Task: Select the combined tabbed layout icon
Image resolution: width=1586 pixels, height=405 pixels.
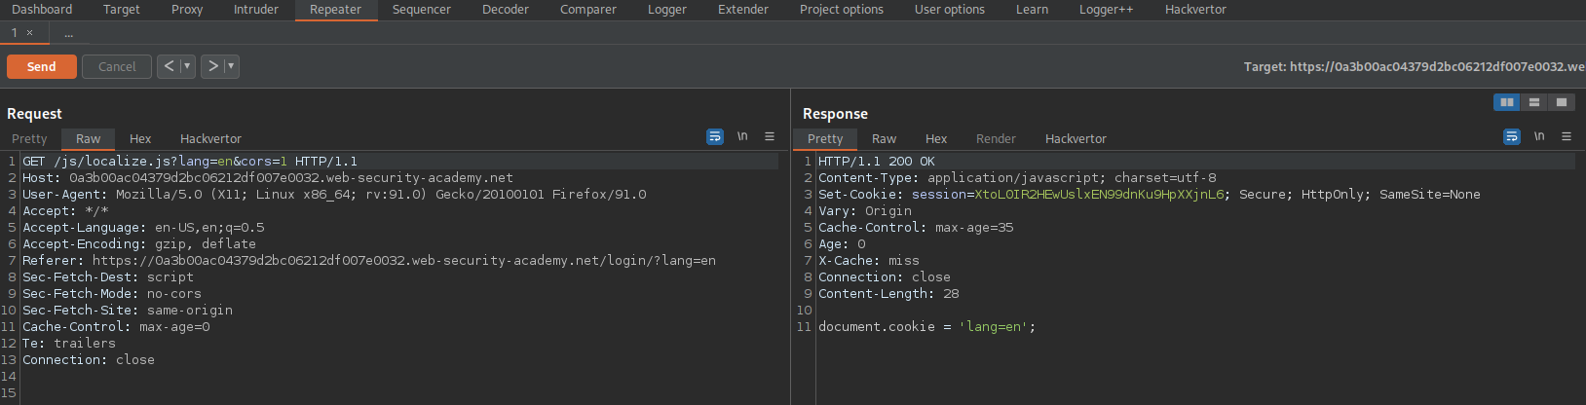Action: [x=1562, y=102]
